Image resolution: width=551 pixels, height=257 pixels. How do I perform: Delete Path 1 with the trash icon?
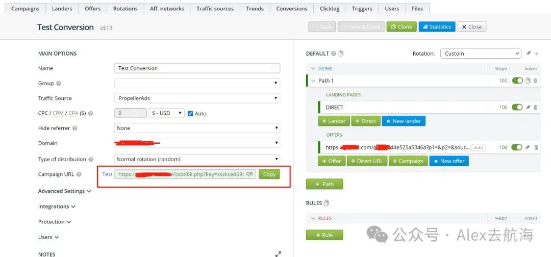click(535, 81)
